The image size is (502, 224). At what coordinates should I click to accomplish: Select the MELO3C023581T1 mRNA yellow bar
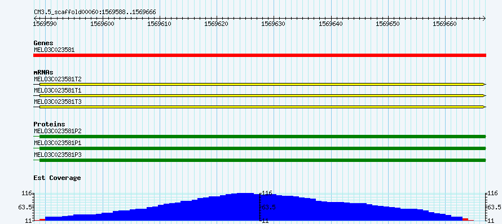click(262, 95)
